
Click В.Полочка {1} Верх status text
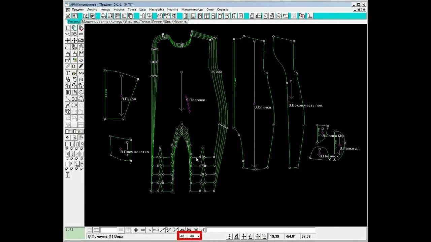click(x=106, y=236)
